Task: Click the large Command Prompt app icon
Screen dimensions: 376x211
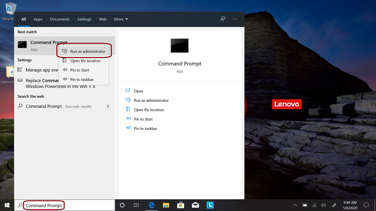Action: (179, 46)
